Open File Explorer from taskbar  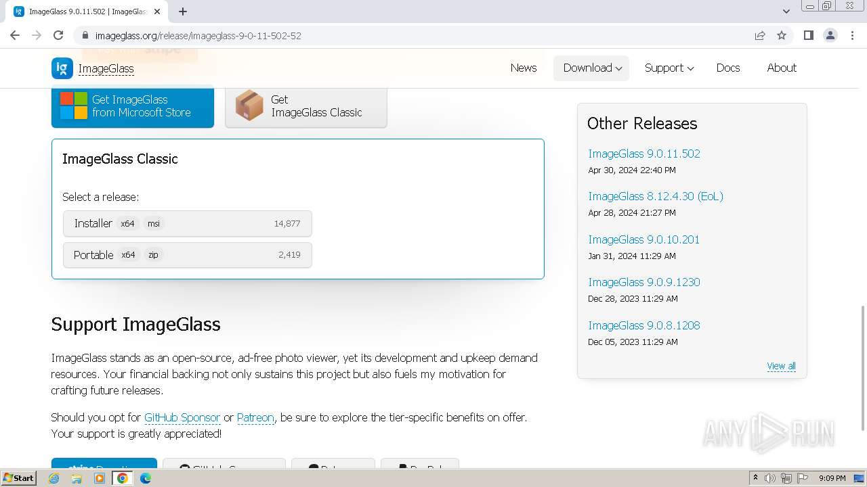77,478
